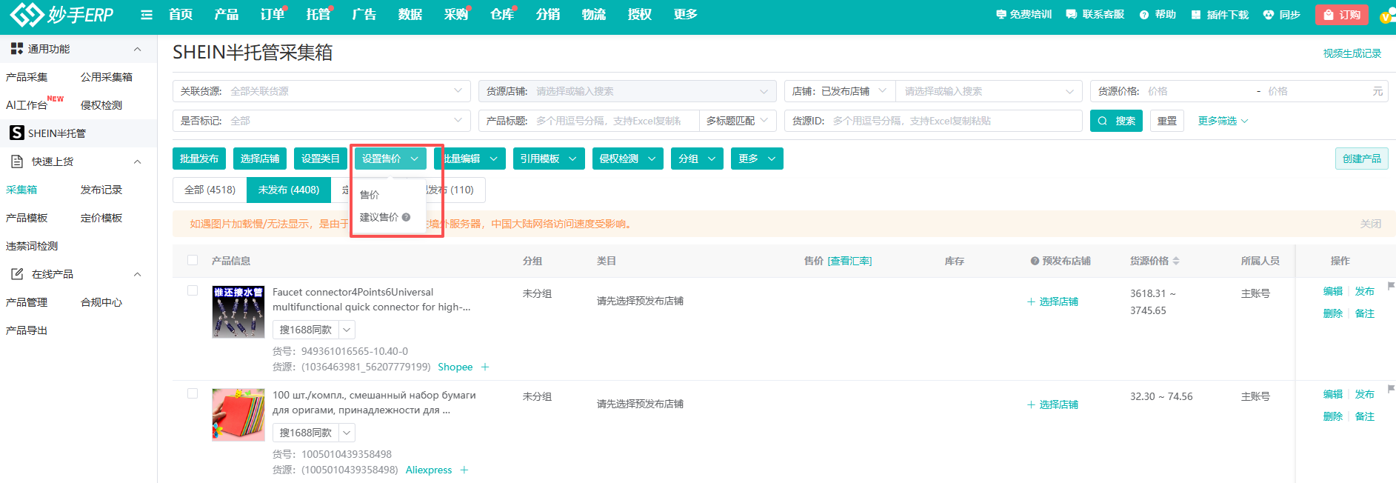Open 免费培训 in the top bar
Image resolution: width=1396 pixels, height=483 pixels.
(x=1023, y=15)
